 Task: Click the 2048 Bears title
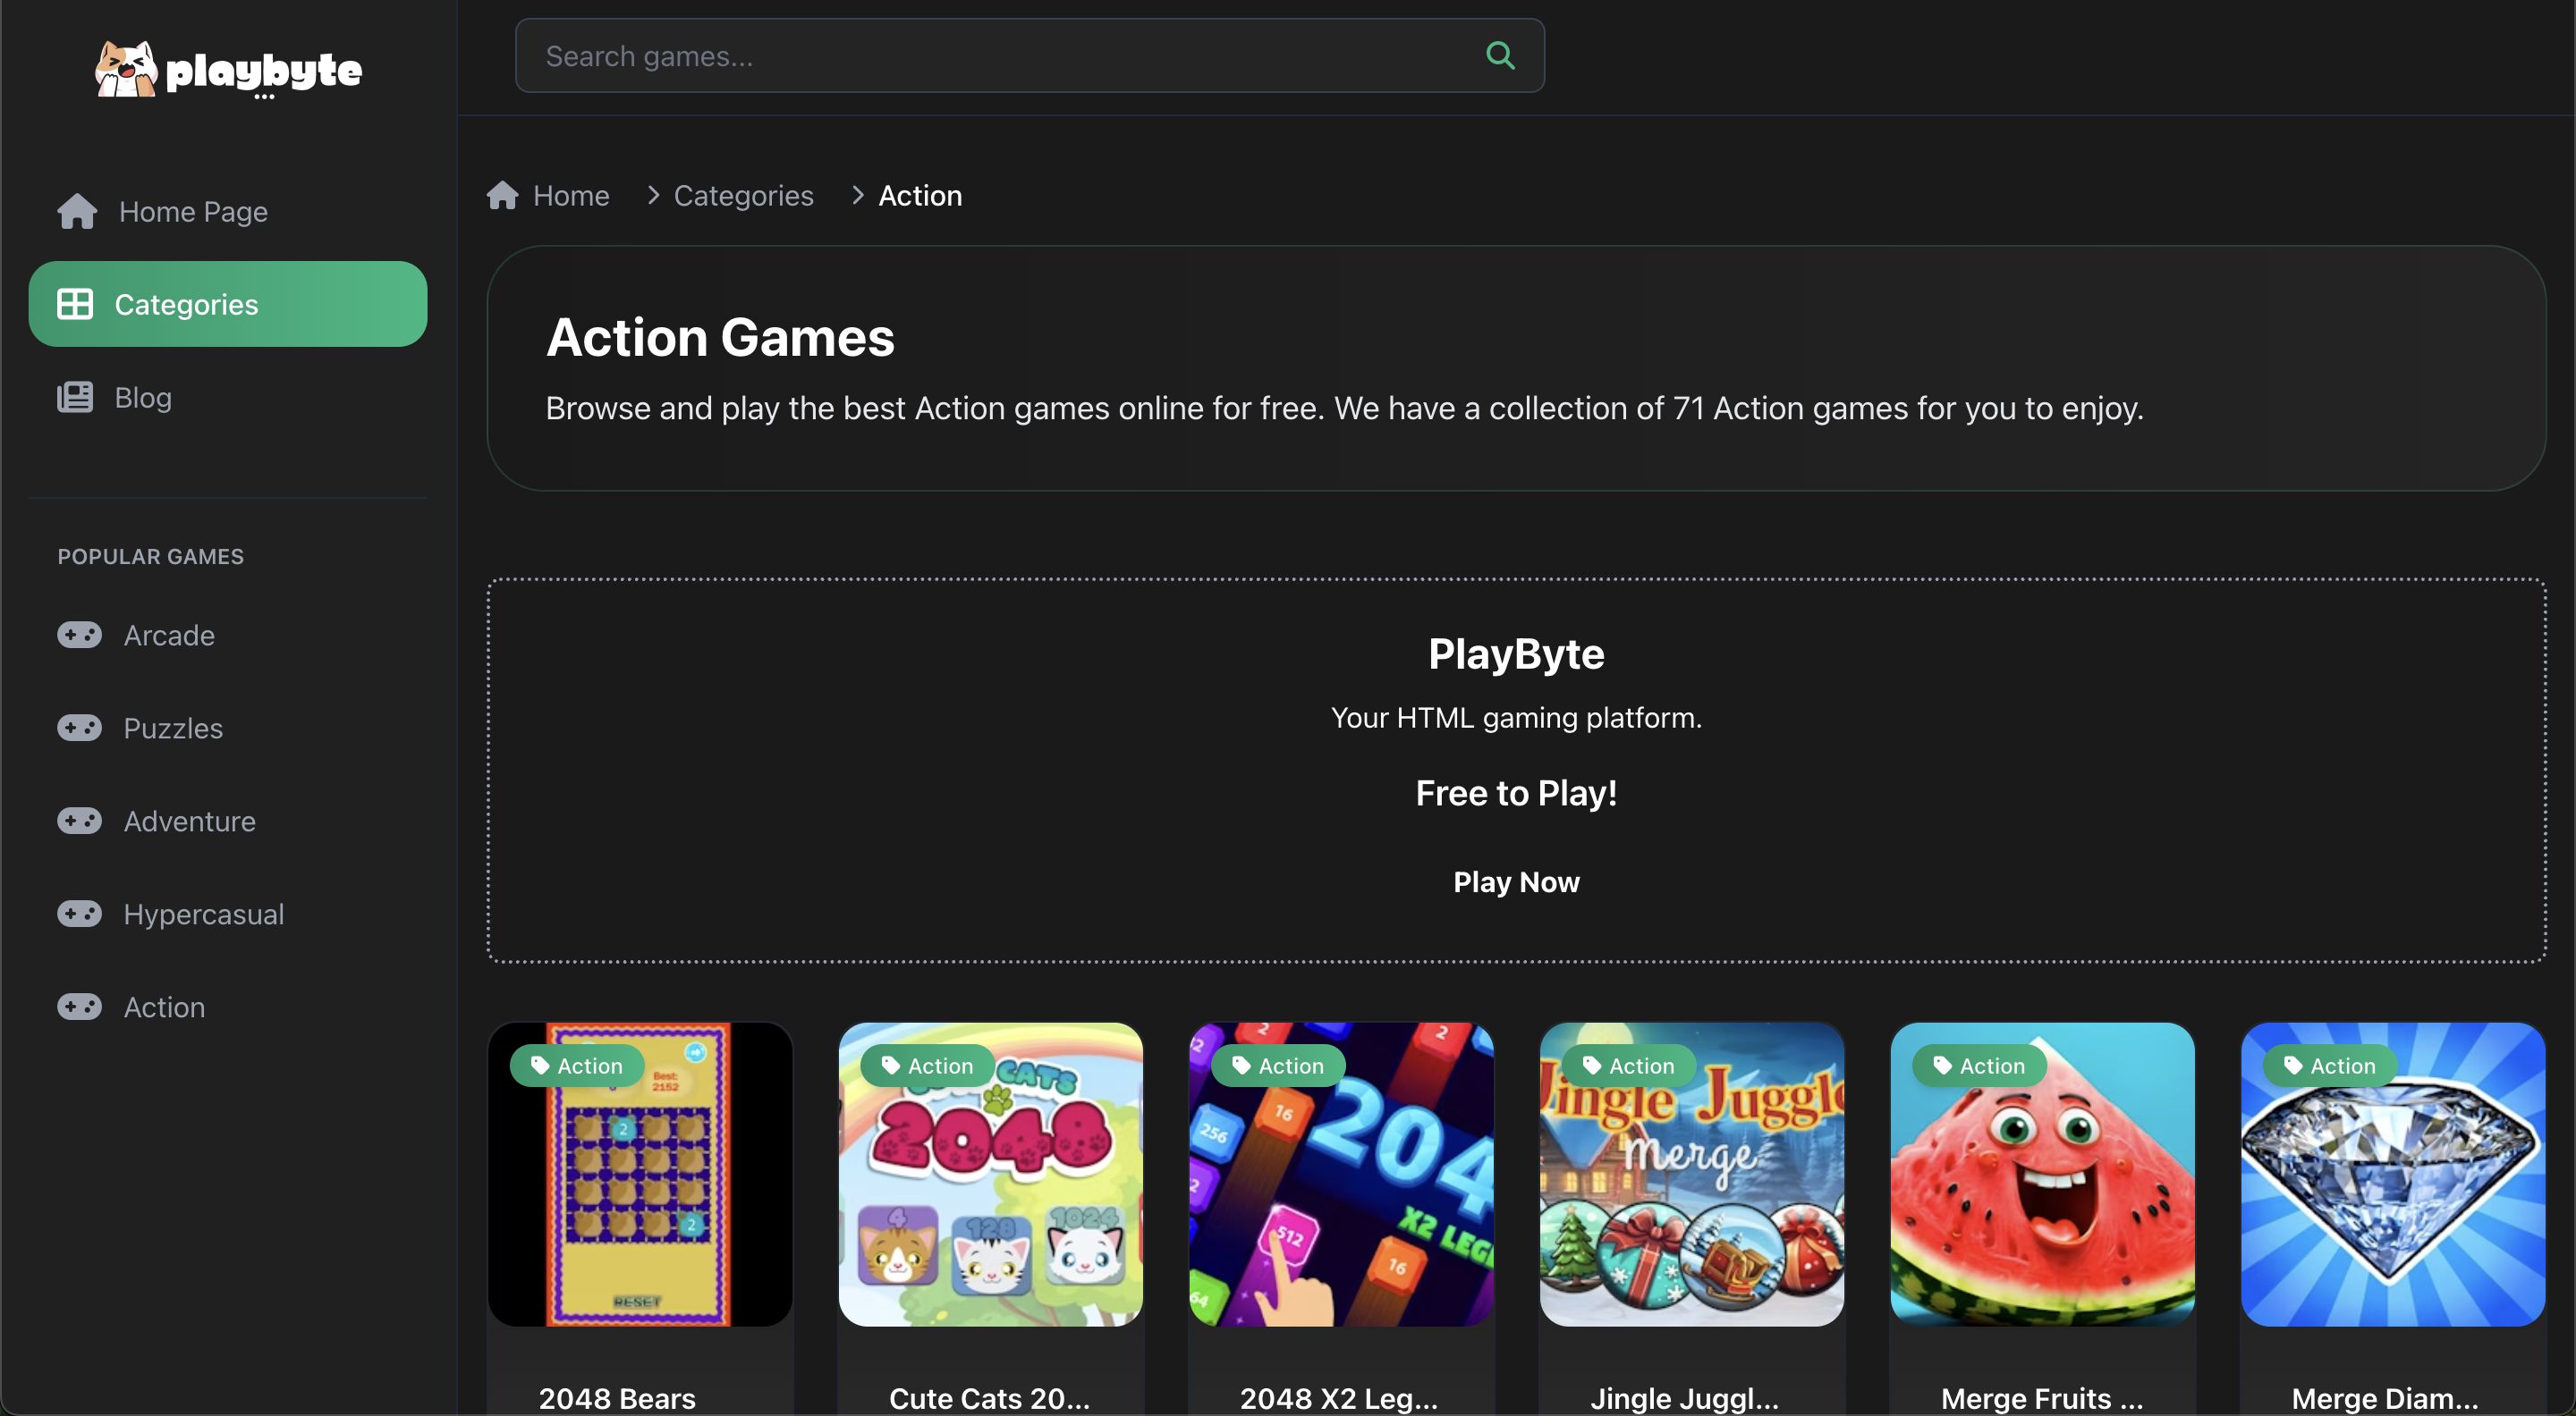point(617,1398)
